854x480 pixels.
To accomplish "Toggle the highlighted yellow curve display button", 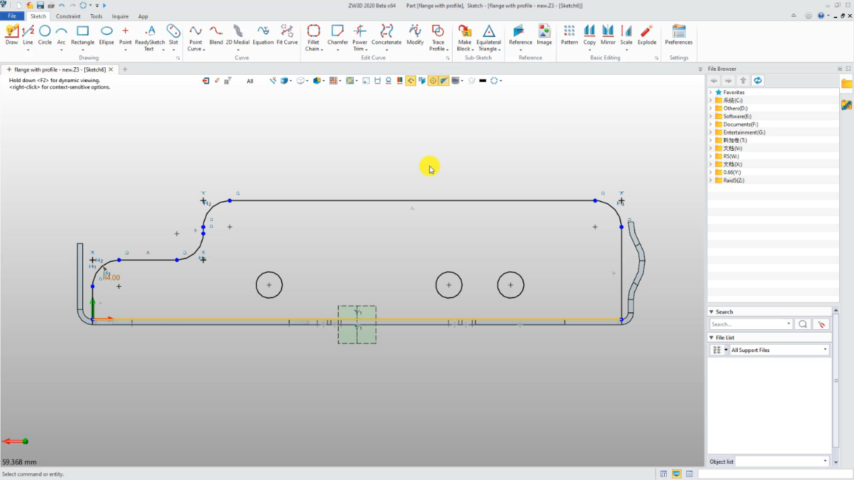I will 410,81.
